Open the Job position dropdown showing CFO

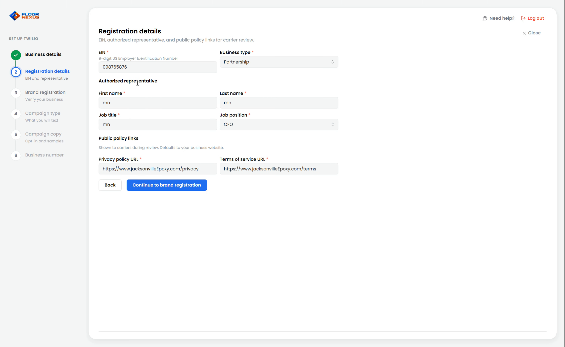[279, 124]
